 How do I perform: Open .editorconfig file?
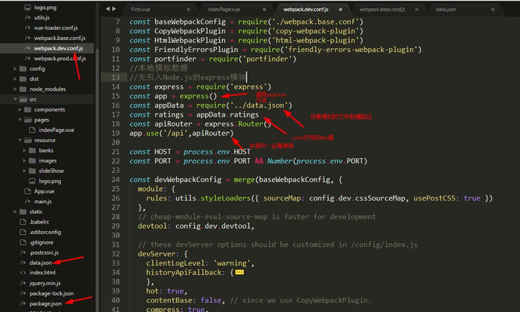(45, 232)
